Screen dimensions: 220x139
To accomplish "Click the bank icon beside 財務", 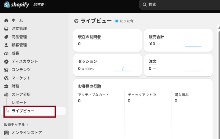I will coord(6,86).
